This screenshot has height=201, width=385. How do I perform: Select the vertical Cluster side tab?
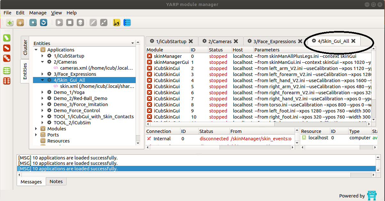click(25, 48)
